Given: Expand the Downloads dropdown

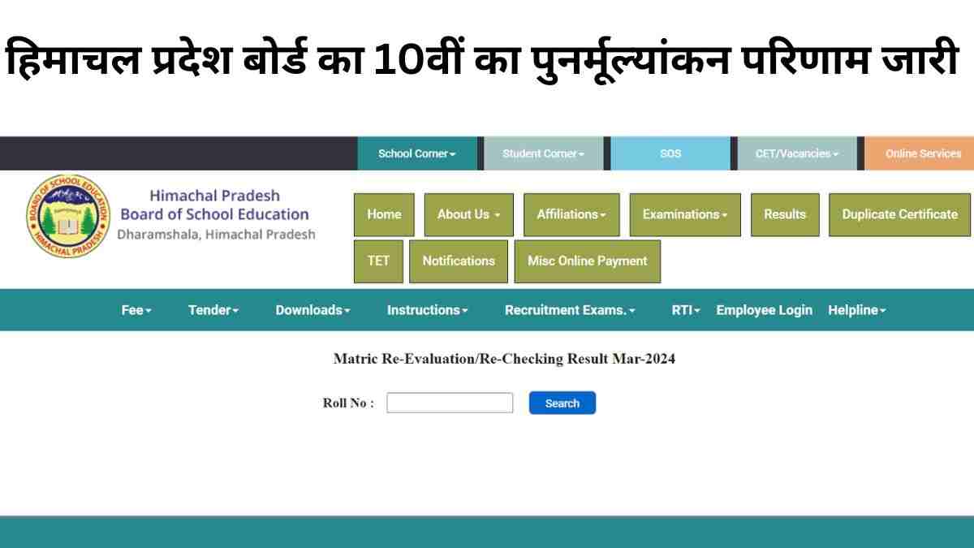Looking at the screenshot, I should [312, 310].
